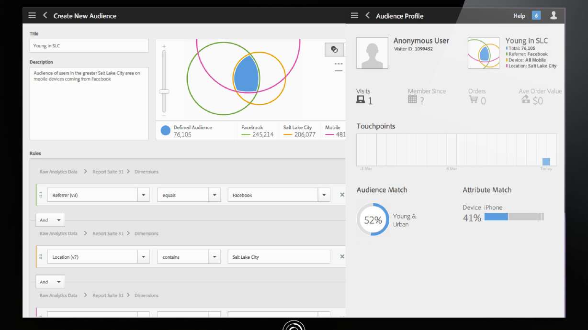Click the Orders shopping cart icon
The width and height of the screenshot is (588, 330).
(474, 99)
